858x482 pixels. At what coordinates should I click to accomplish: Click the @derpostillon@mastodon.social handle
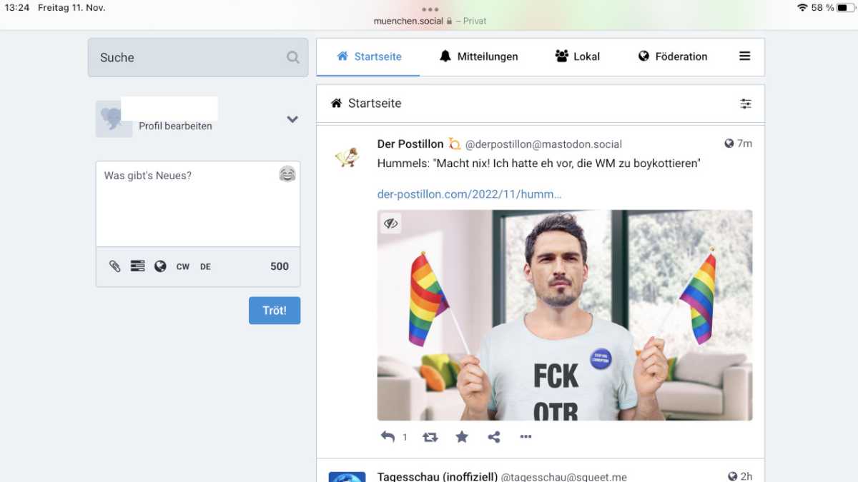click(543, 144)
